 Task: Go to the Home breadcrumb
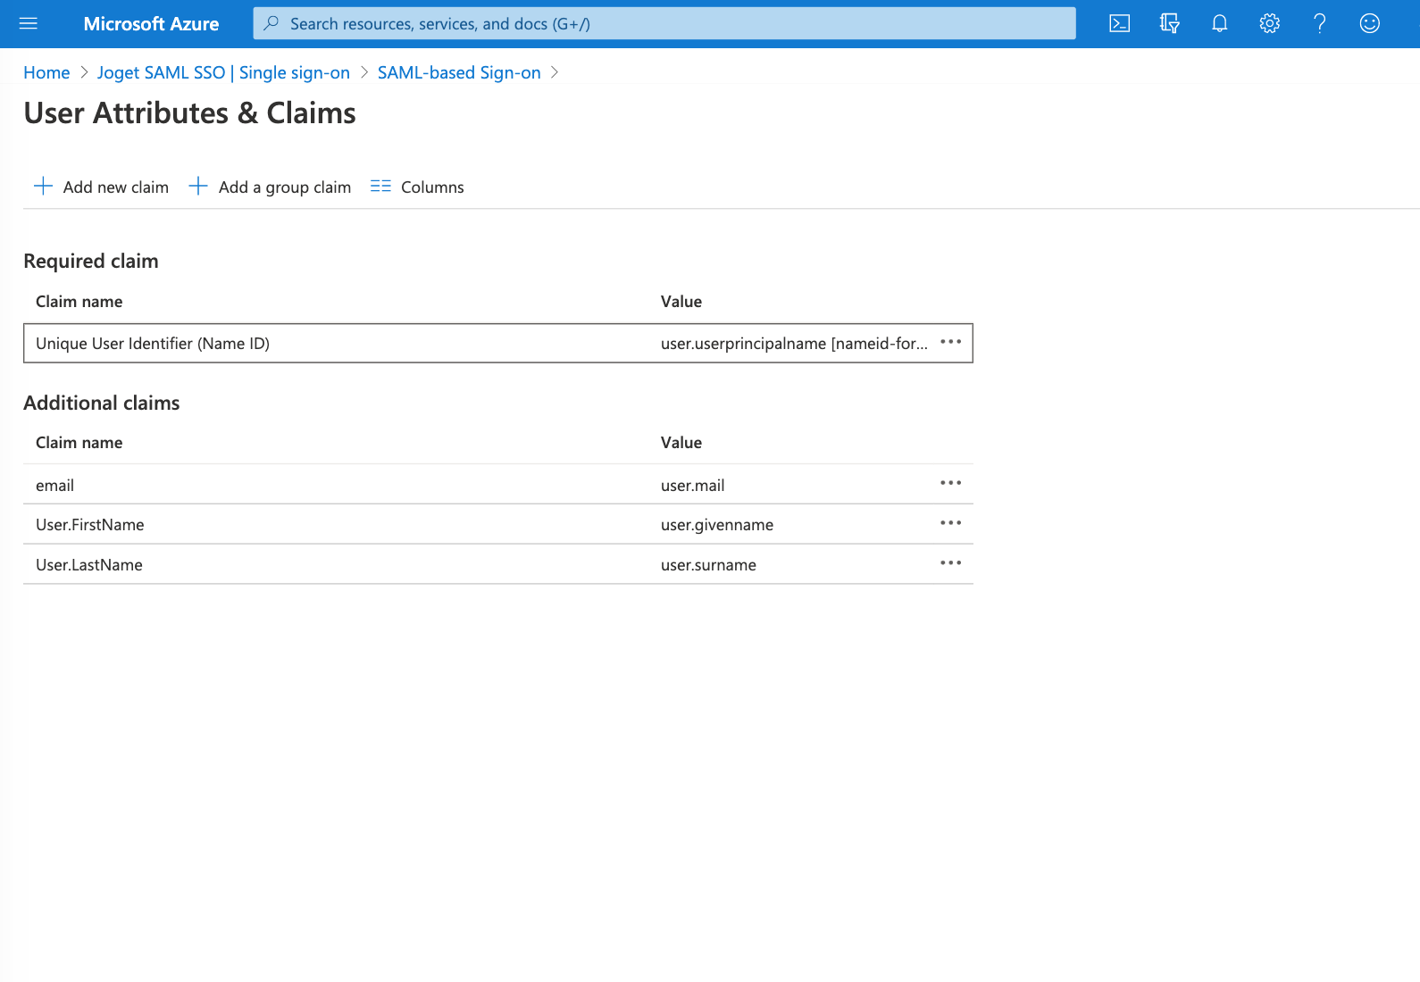tap(46, 72)
